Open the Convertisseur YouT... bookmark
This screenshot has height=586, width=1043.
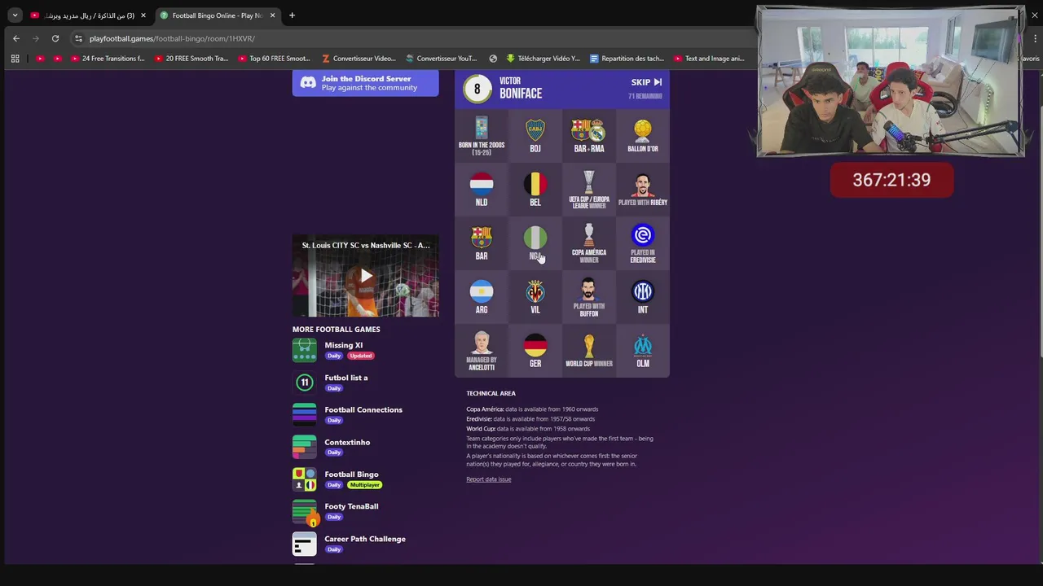(x=441, y=59)
